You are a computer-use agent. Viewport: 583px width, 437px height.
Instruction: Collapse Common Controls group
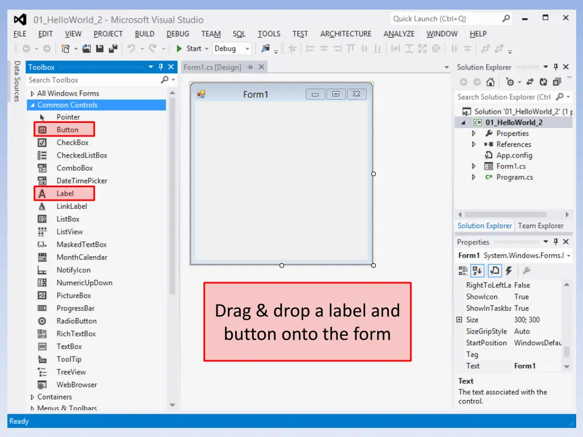[x=32, y=105]
